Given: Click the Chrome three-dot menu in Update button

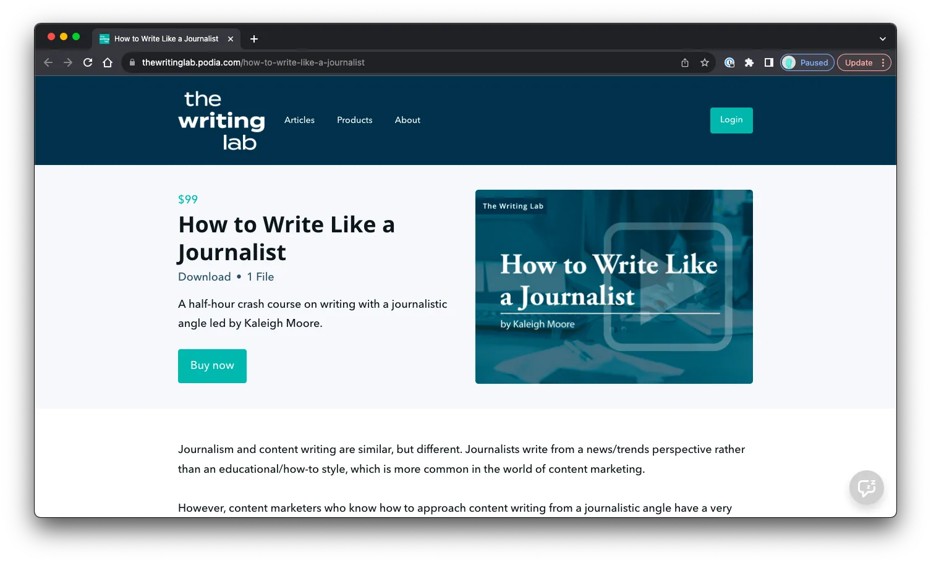Looking at the screenshot, I should point(883,62).
